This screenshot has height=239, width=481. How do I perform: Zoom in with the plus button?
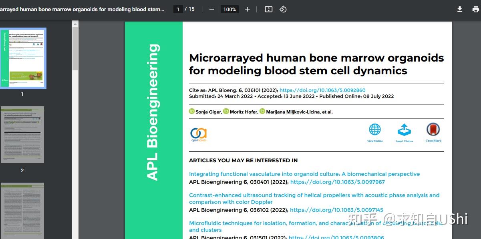coord(248,9)
